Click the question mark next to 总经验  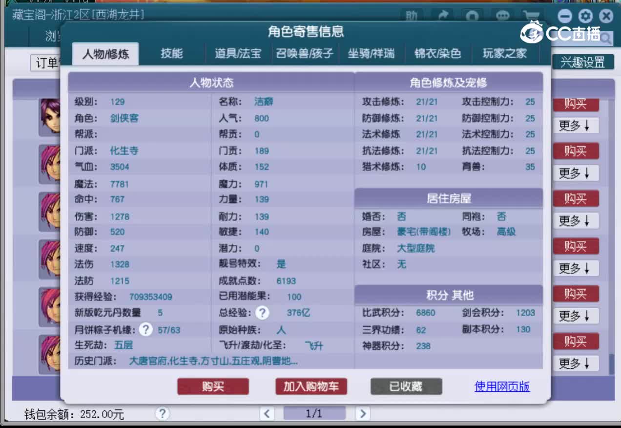coord(263,314)
